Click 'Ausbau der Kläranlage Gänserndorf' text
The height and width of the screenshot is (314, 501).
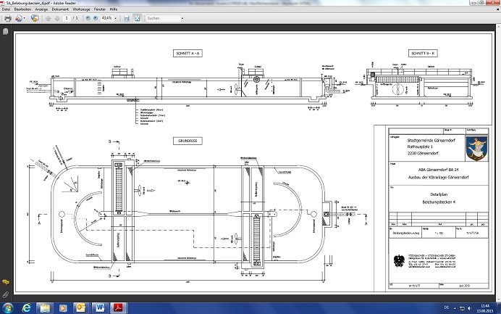439,178
